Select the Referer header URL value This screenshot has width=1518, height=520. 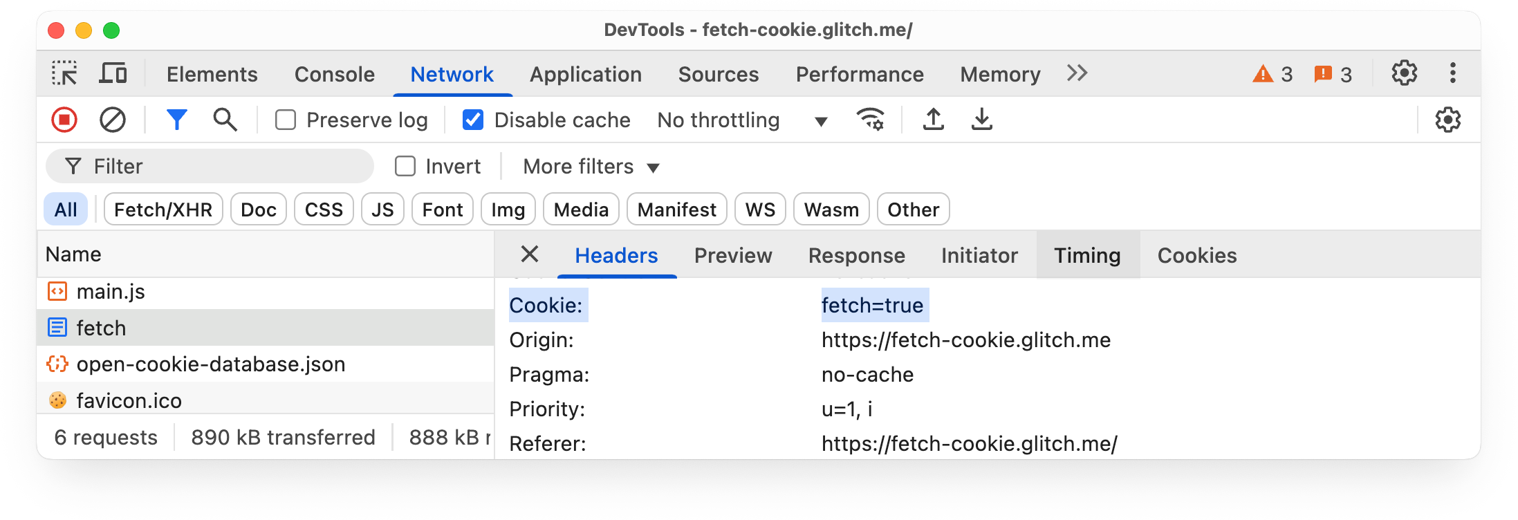(x=970, y=443)
